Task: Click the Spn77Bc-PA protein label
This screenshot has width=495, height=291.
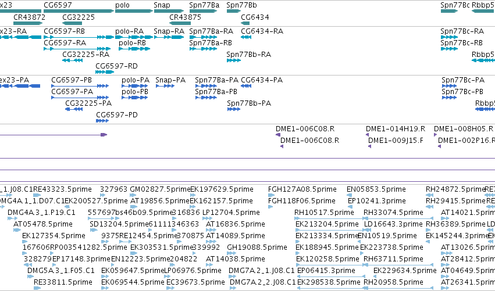Action: [463, 80]
